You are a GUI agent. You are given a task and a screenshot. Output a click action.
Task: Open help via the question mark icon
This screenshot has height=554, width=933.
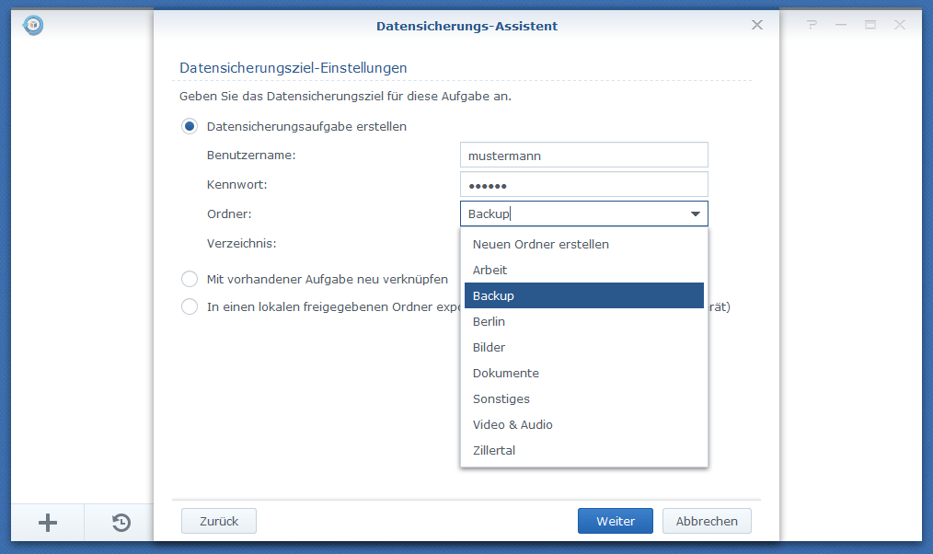pos(811,25)
